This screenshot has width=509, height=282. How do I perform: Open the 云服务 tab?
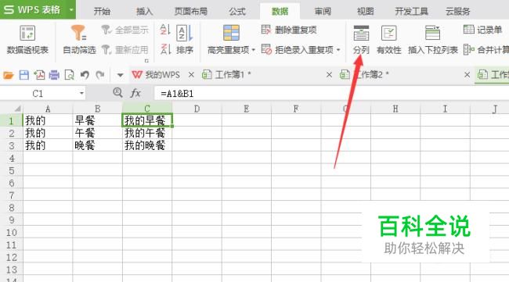(458, 12)
